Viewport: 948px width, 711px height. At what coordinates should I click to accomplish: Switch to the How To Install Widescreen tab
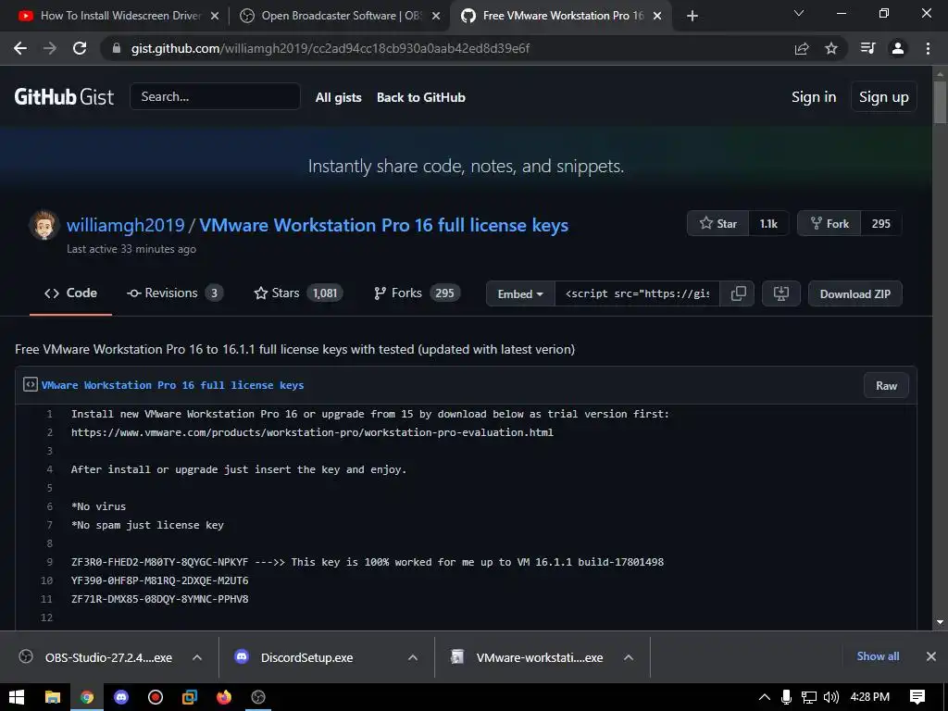click(x=119, y=16)
